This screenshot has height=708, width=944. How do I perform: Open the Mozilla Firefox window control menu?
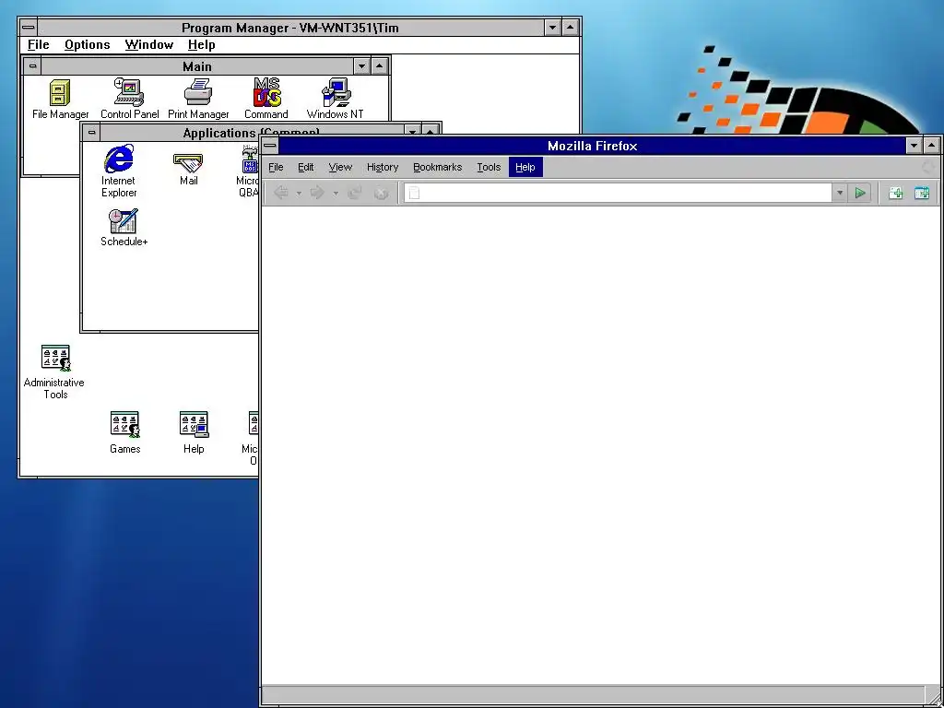pos(270,146)
